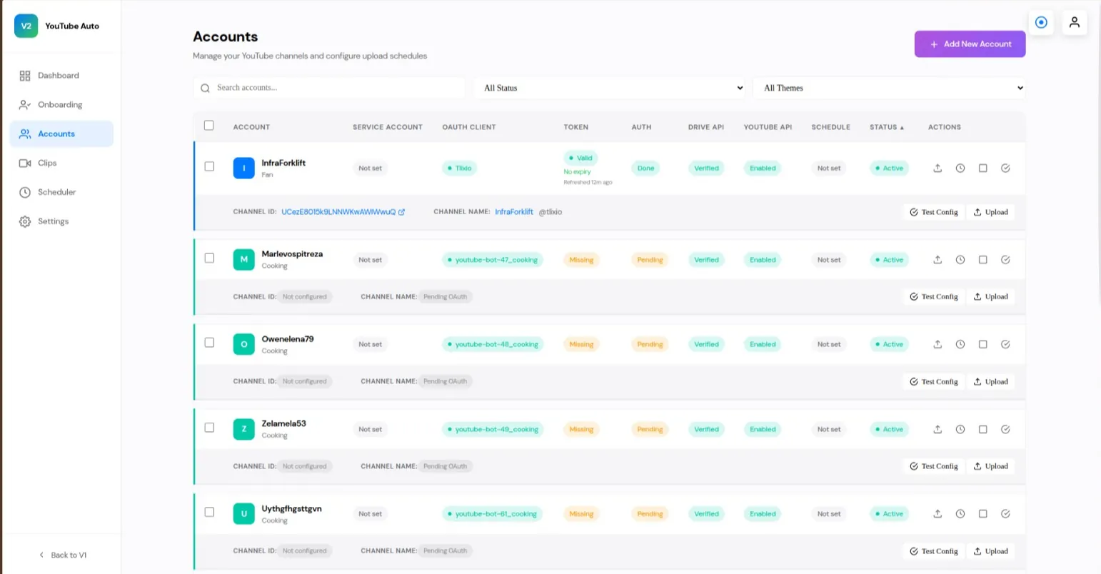This screenshot has width=1101, height=574.
Task: Open the InfraForklift channel name link
Action: [514, 212]
